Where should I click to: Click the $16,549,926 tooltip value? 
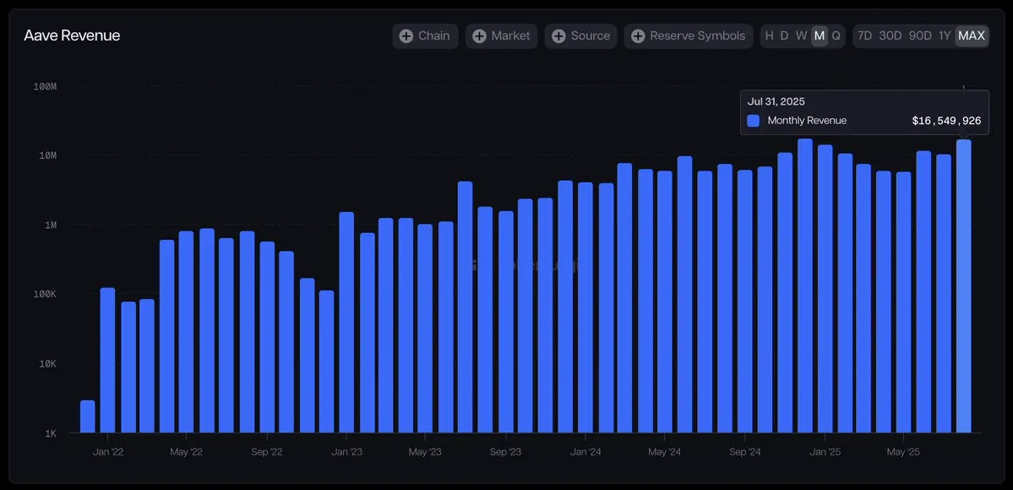coord(946,121)
